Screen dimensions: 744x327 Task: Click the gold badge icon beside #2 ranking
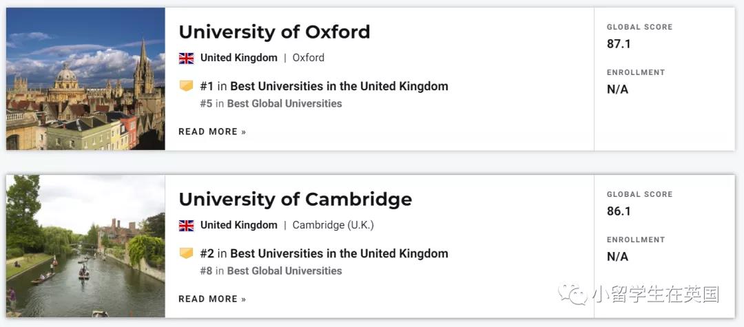[187, 253]
